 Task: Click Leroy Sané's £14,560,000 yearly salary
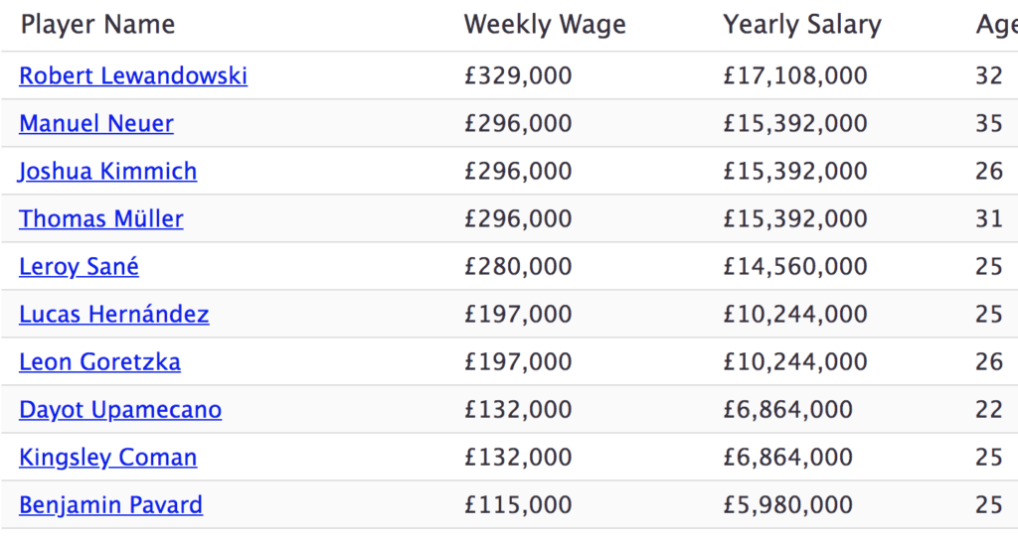pos(795,267)
